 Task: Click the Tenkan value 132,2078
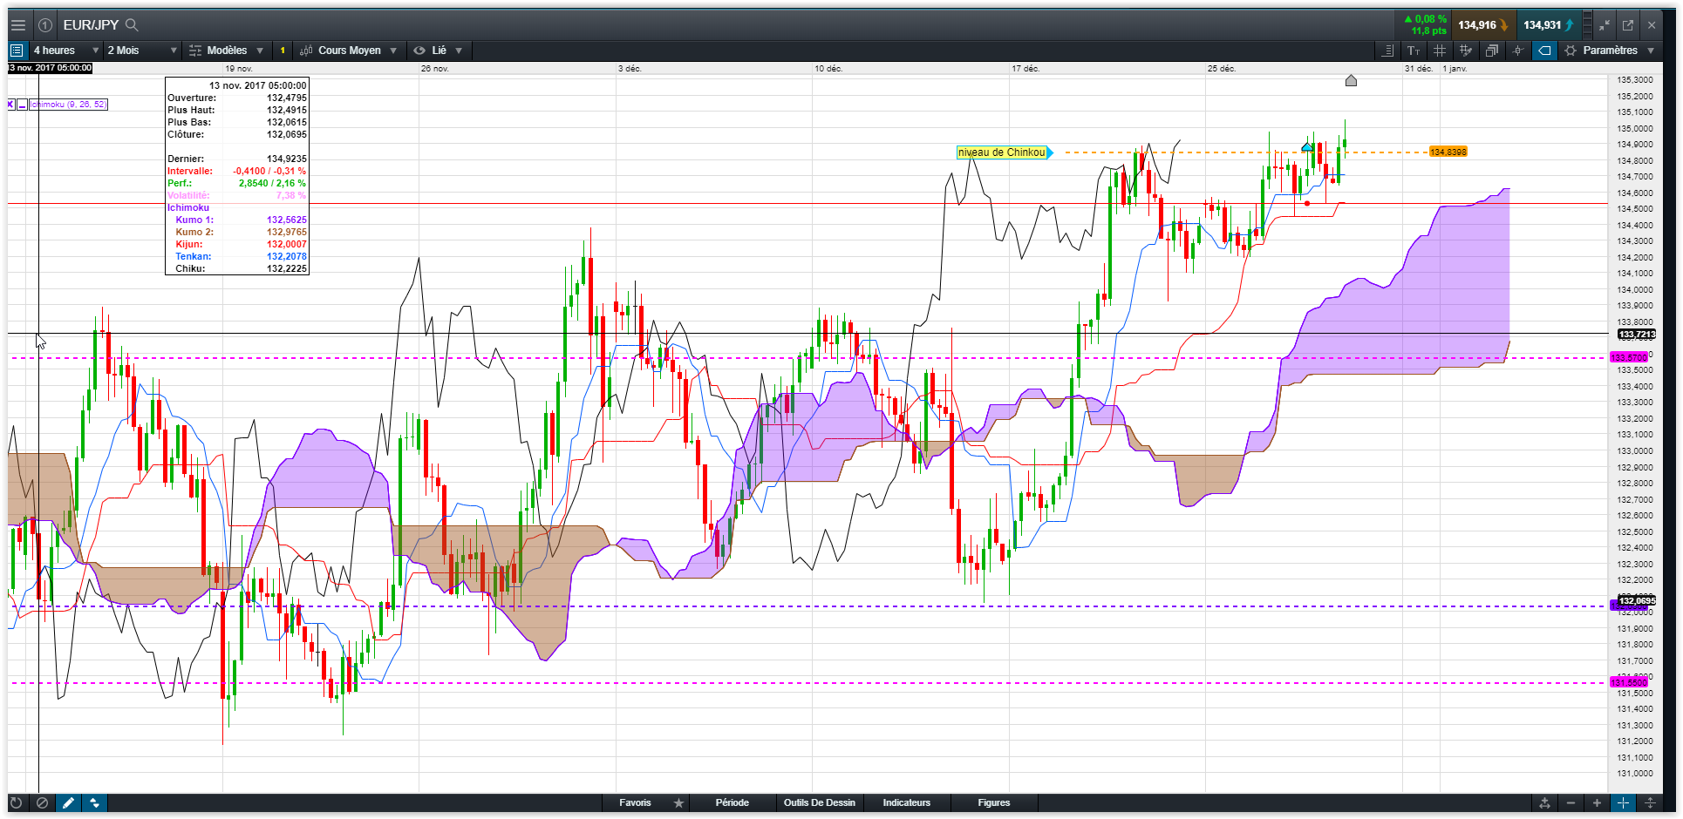pyautogui.click(x=287, y=256)
